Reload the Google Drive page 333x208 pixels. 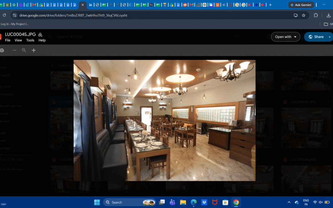[x=4, y=15]
